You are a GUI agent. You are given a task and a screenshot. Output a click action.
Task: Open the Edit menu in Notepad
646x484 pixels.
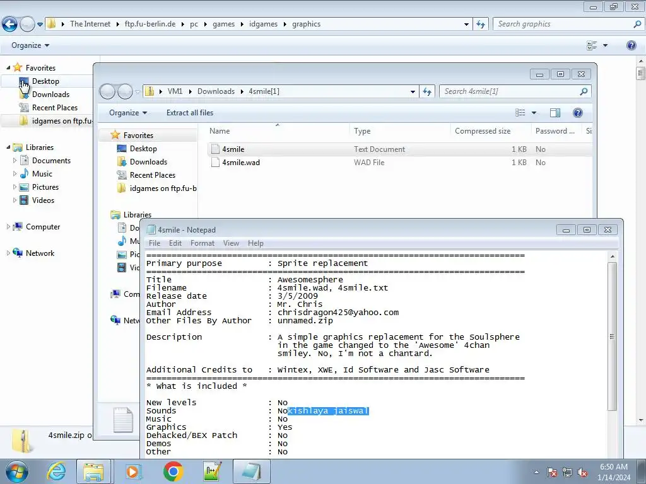pos(175,243)
